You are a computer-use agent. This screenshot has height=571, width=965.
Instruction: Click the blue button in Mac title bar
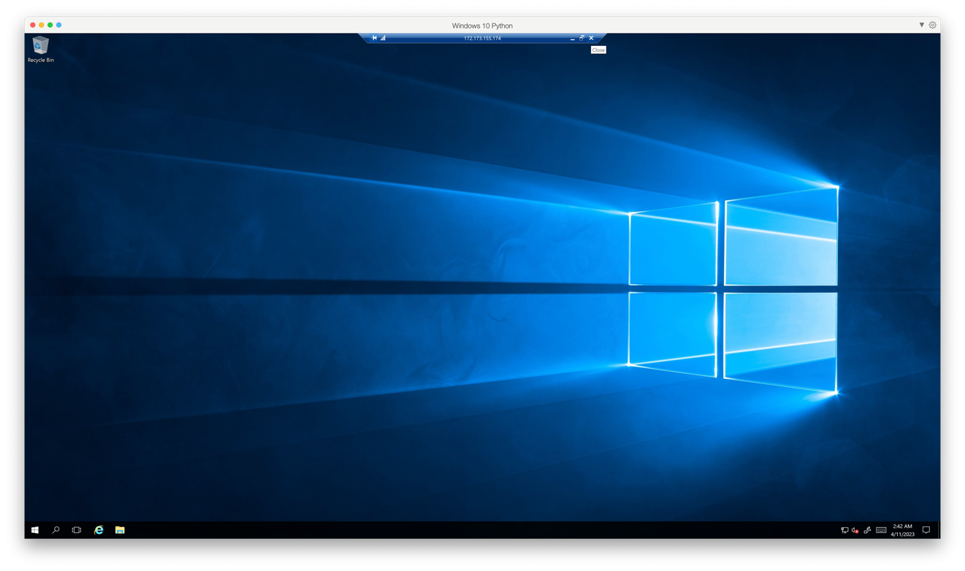pyautogui.click(x=59, y=25)
